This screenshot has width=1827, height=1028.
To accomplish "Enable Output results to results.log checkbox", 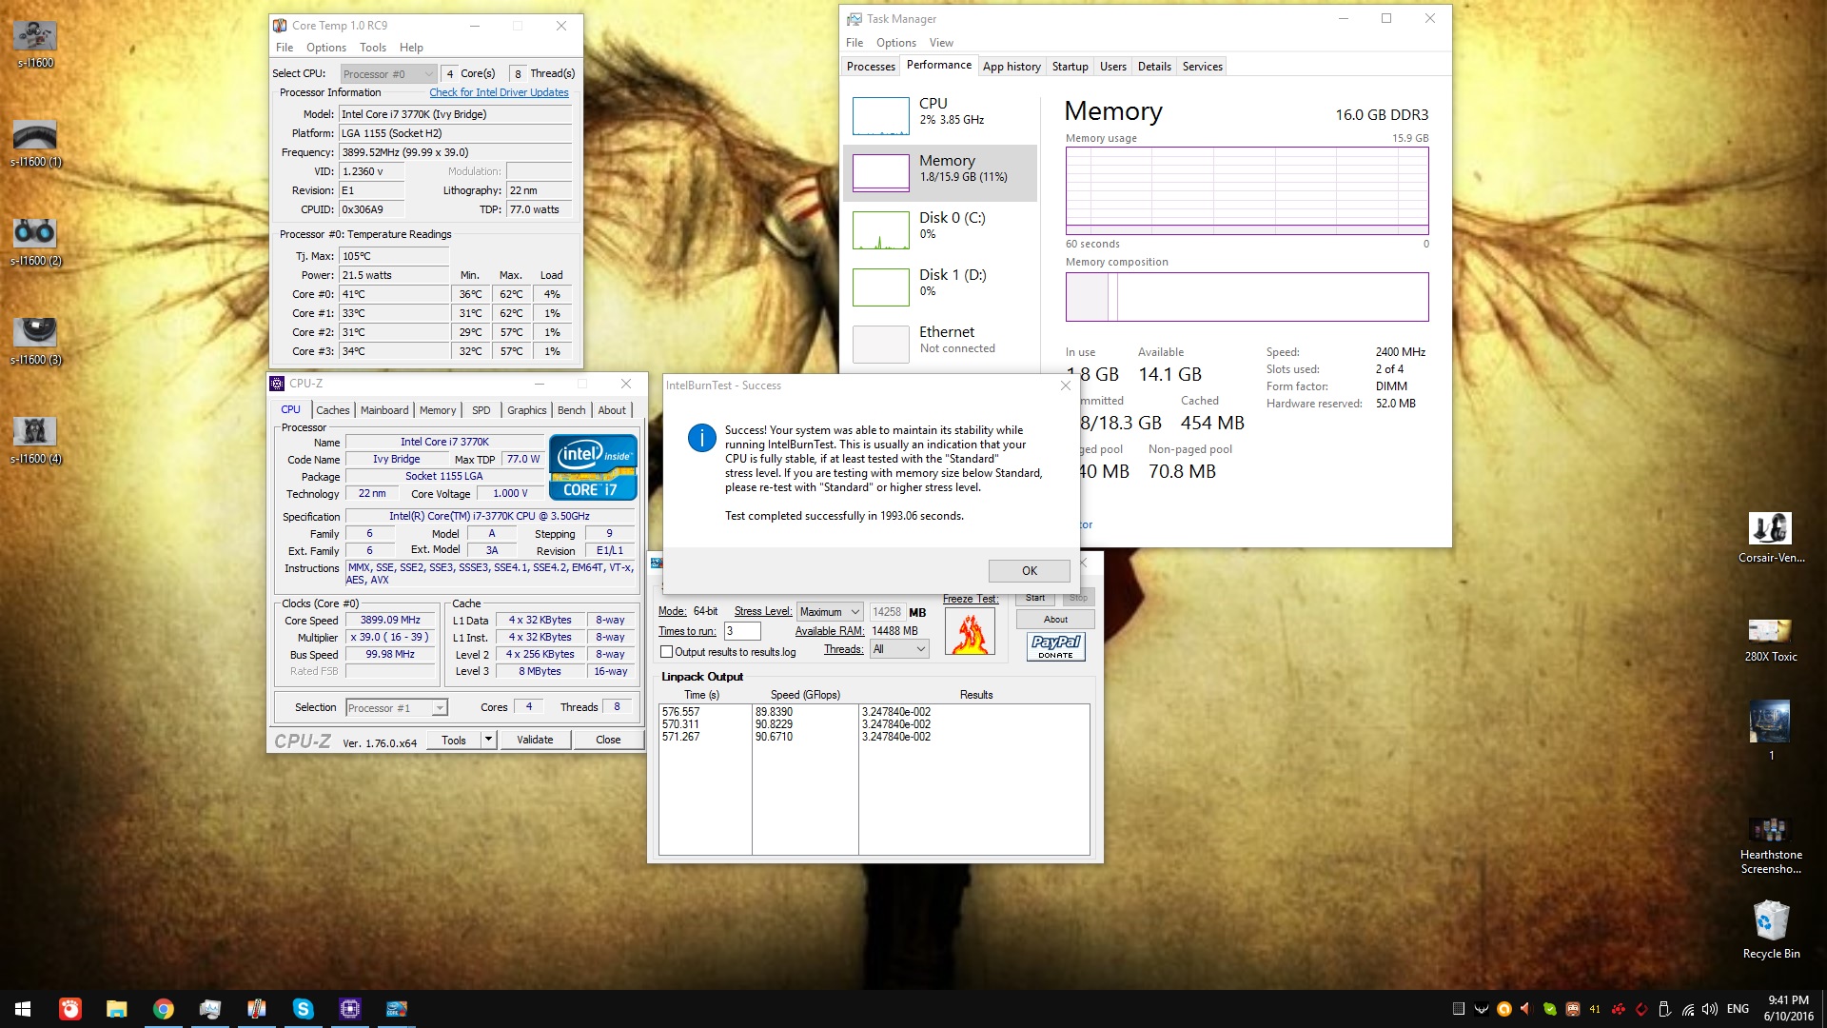I will [667, 652].
